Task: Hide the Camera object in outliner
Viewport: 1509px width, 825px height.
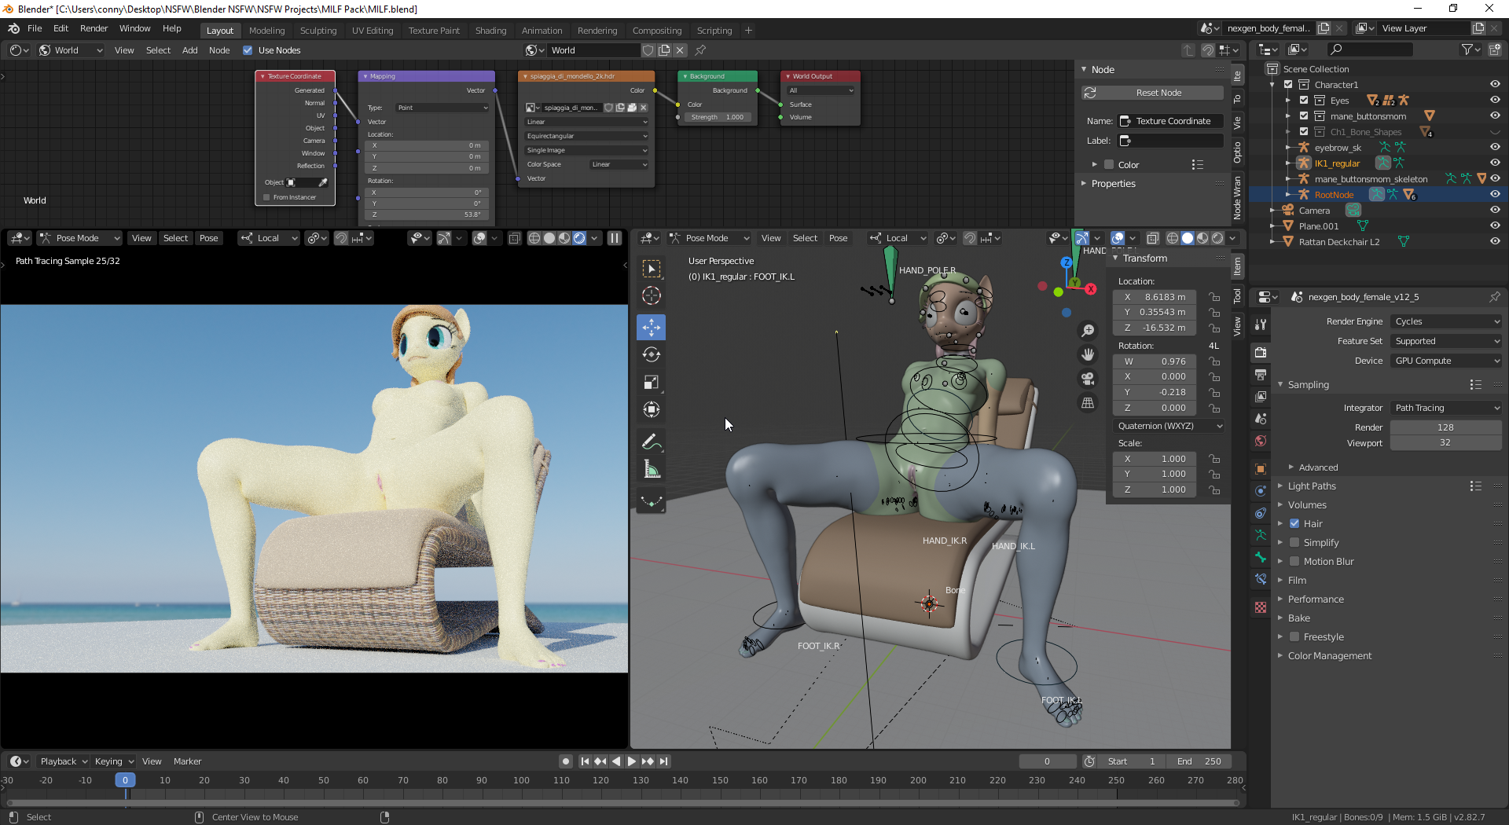Action: (1494, 211)
